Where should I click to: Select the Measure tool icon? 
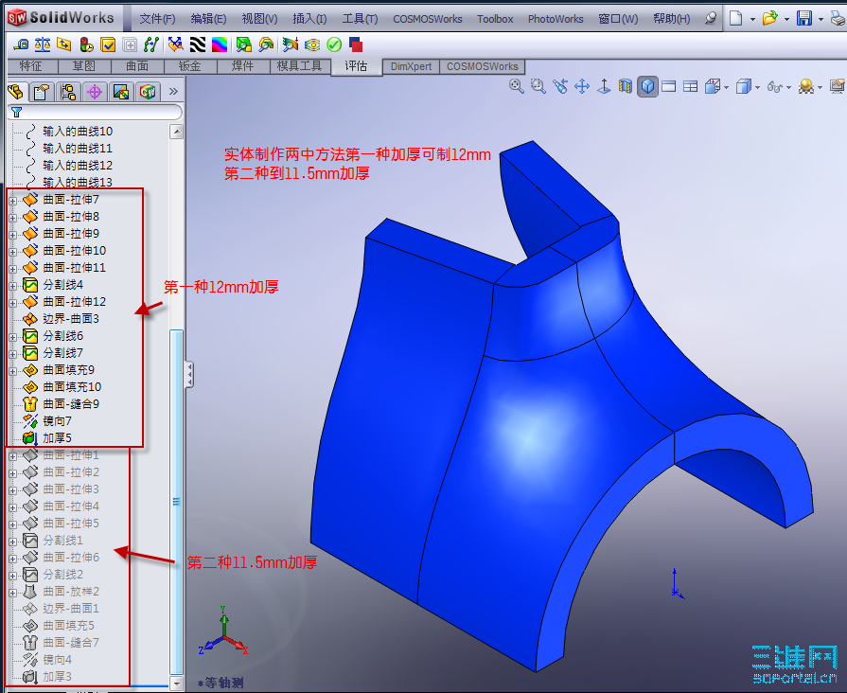[21, 44]
